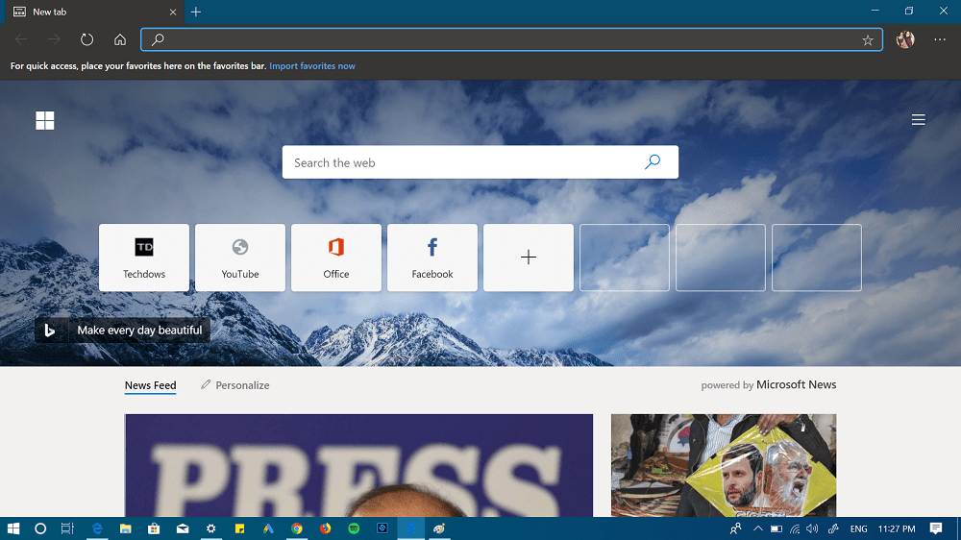Click Make every day beautiful caption
The height and width of the screenshot is (540, 961).
pos(139,331)
